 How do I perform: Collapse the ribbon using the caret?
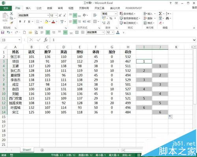[194, 28]
